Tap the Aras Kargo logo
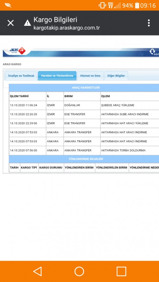This screenshot has width=159, height=282. tap(18, 51)
